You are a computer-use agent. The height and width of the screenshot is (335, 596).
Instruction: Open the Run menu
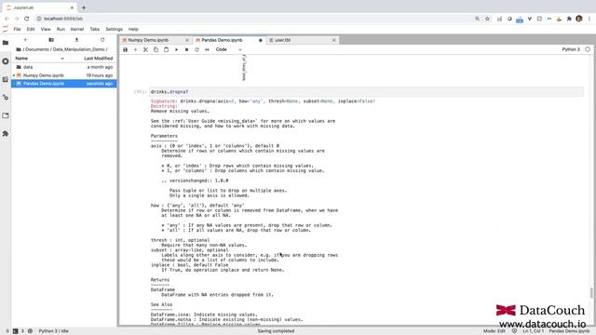click(61, 29)
